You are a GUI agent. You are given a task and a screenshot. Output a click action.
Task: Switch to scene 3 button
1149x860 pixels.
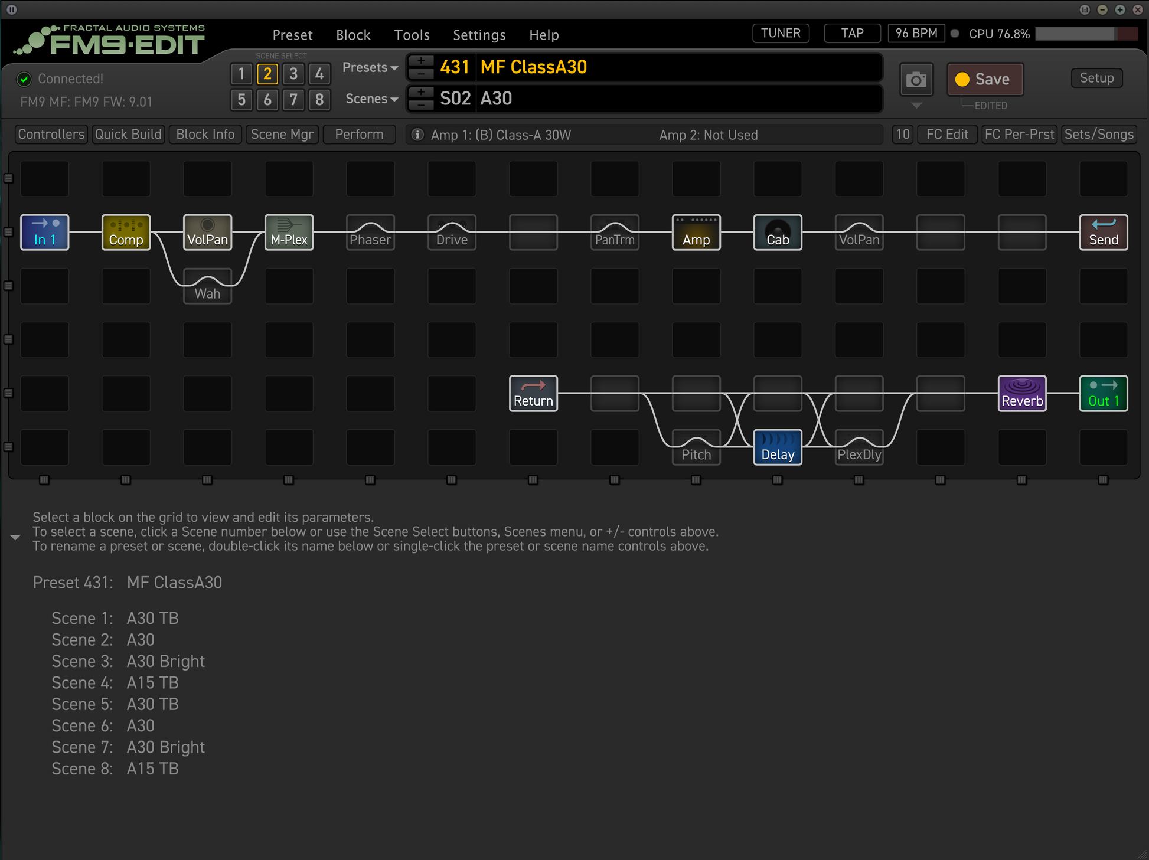(x=293, y=74)
